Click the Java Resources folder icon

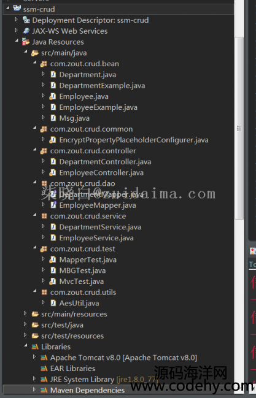[26, 42]
